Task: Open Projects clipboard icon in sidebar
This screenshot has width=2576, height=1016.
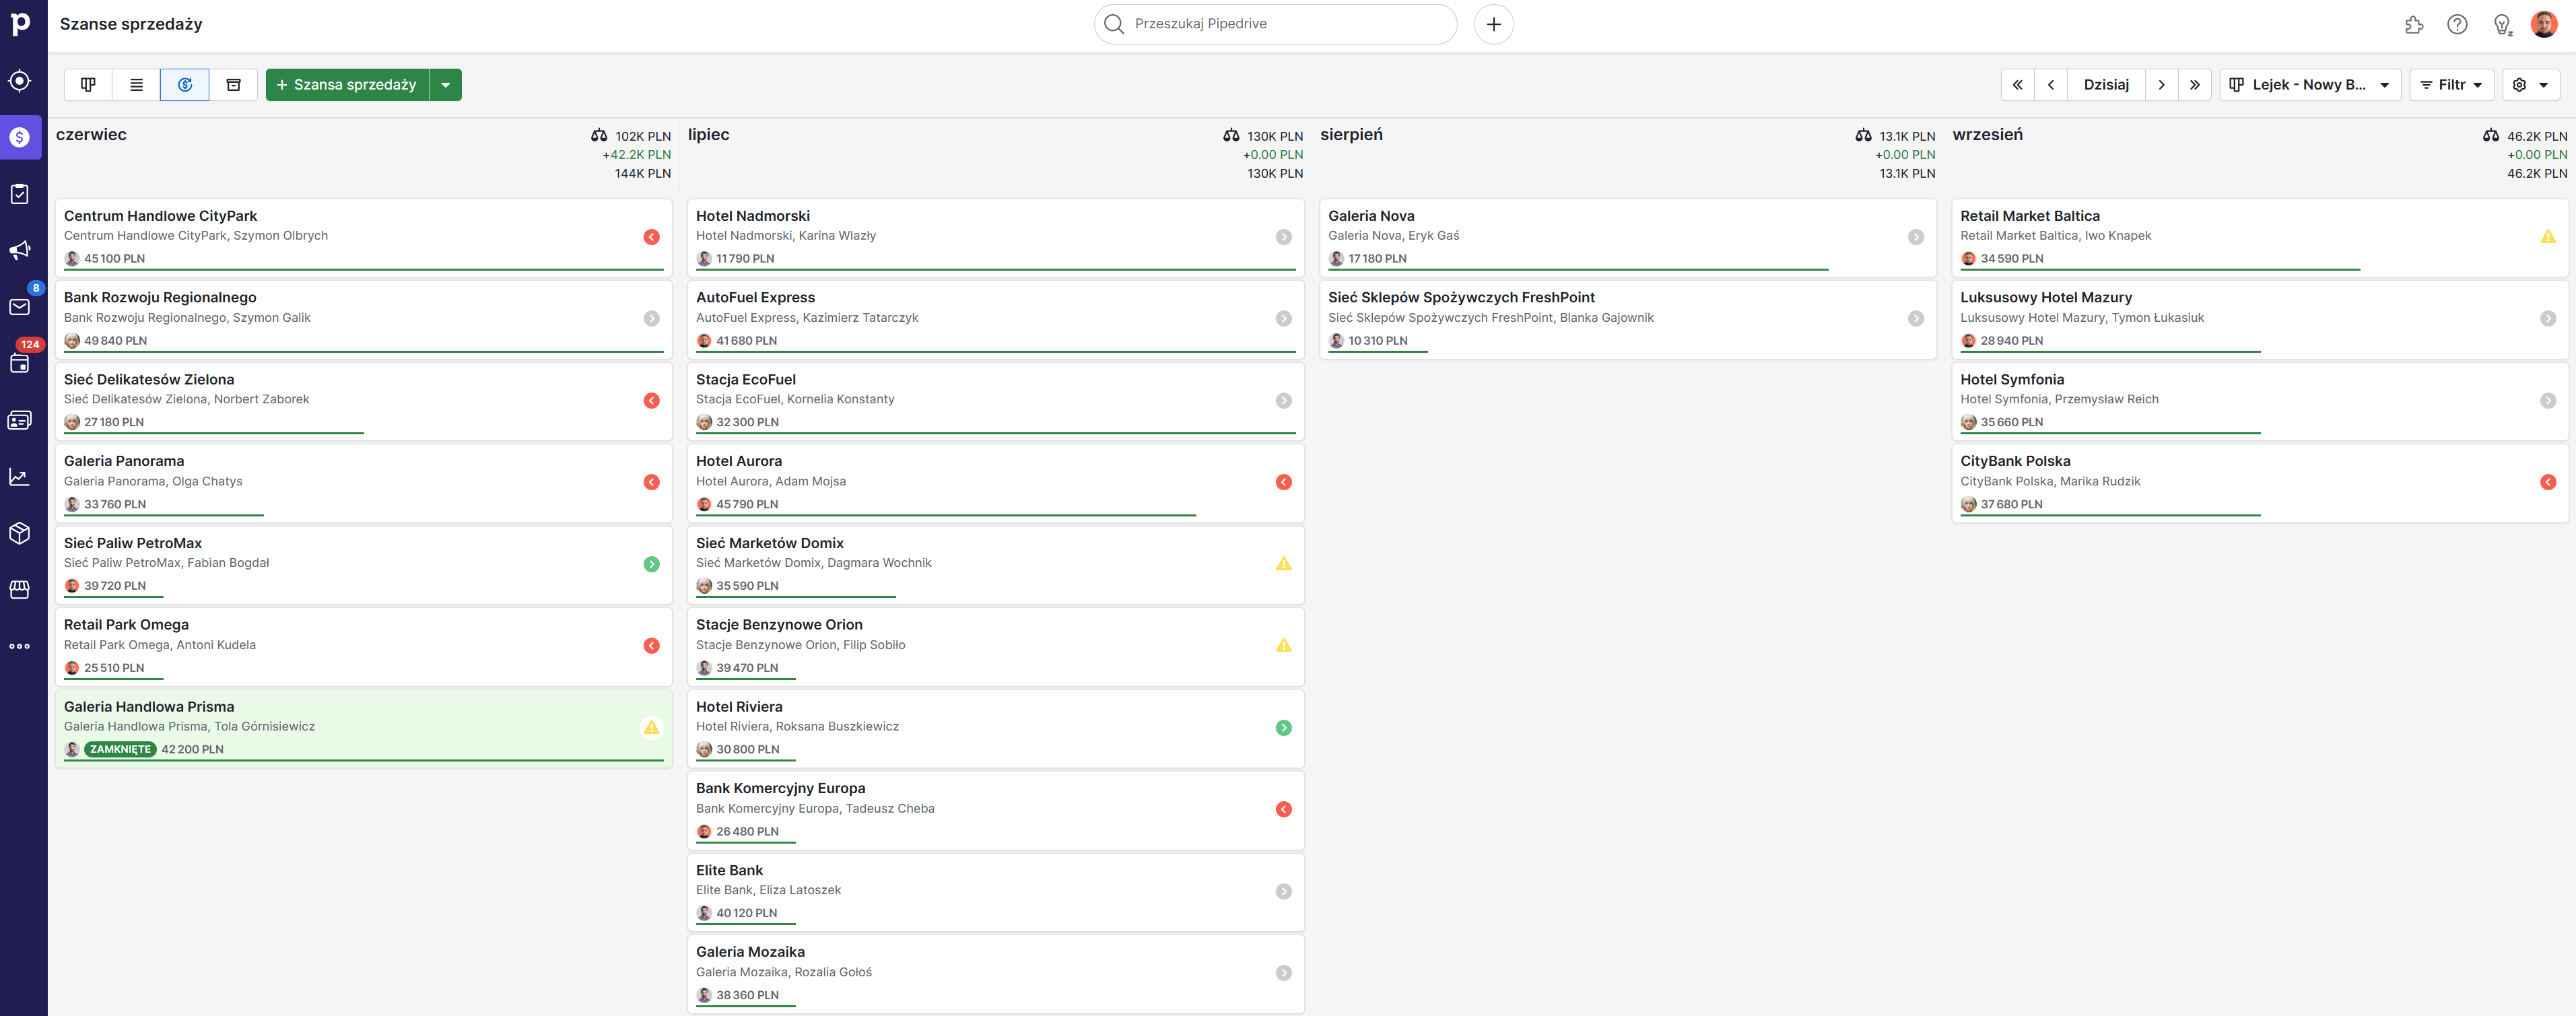Action: (20, 194)
